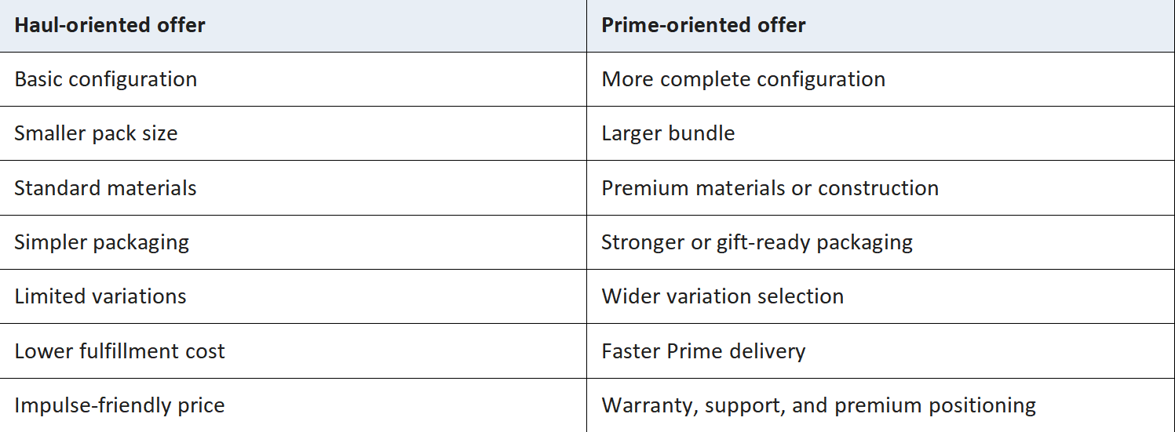The image size is (1175, 432).
Task: Select 'Warranty, support, and premium positioning' cell
Action: [x=881, y=405]
